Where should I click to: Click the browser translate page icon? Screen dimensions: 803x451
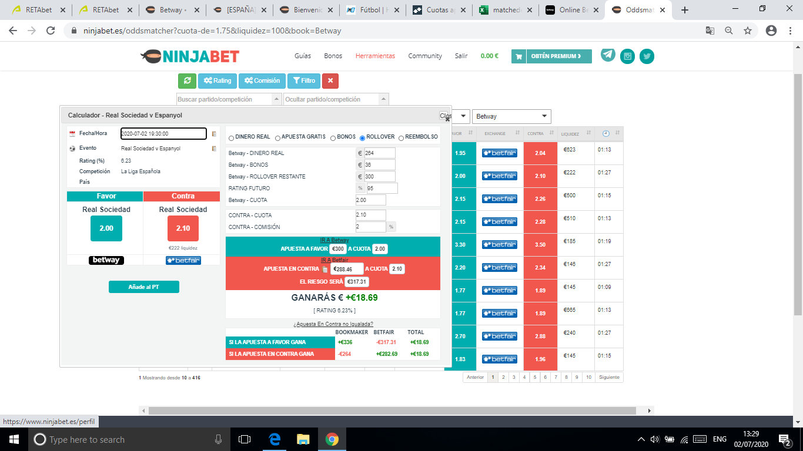pos(710,31)
